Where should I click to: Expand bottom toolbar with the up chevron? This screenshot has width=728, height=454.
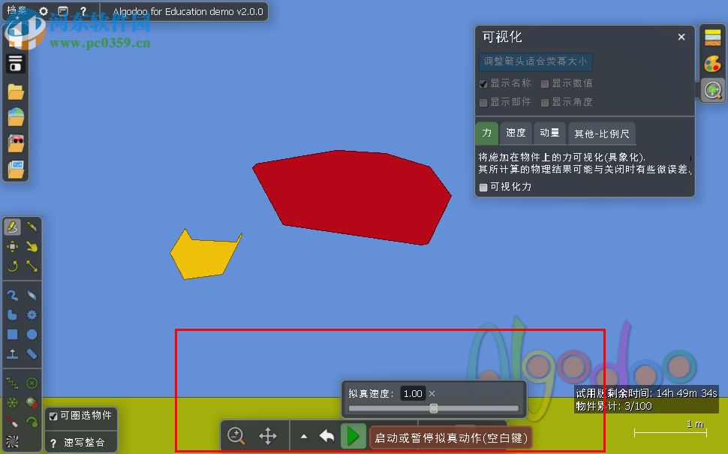click(x=305, y=435)
